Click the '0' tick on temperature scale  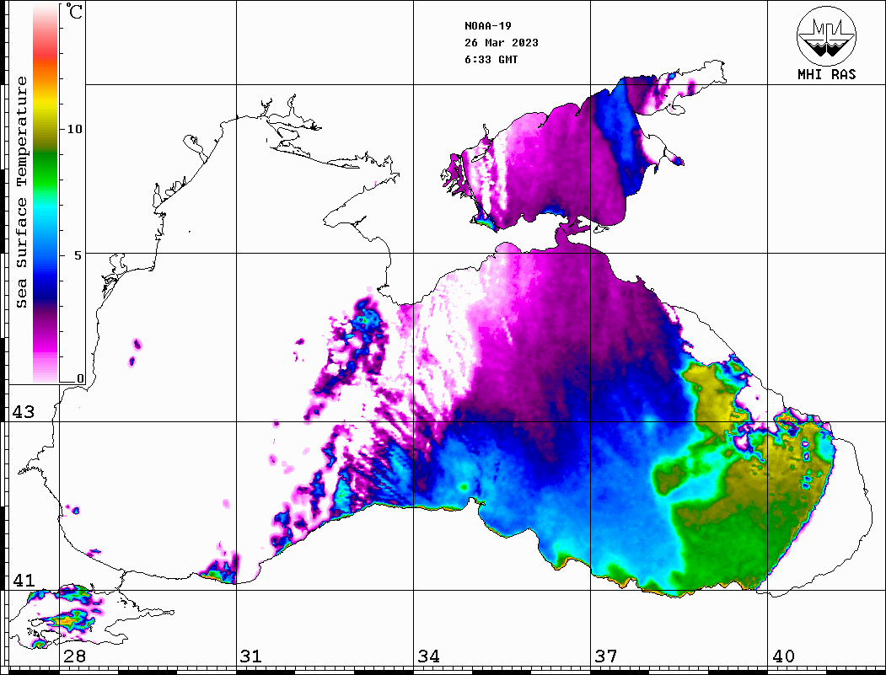[x=80, y=378]
